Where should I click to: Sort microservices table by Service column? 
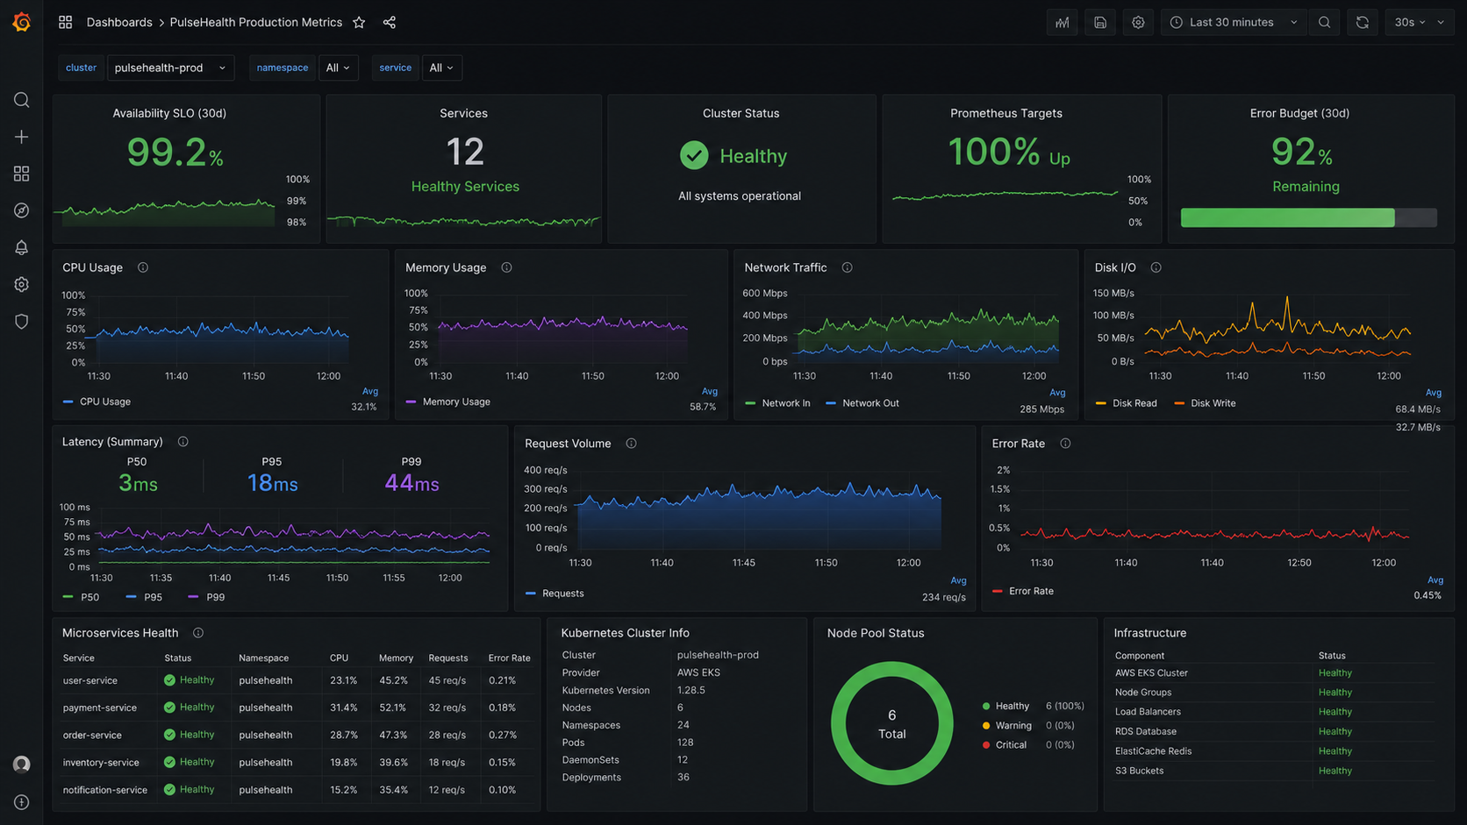[x=79, y=658]
